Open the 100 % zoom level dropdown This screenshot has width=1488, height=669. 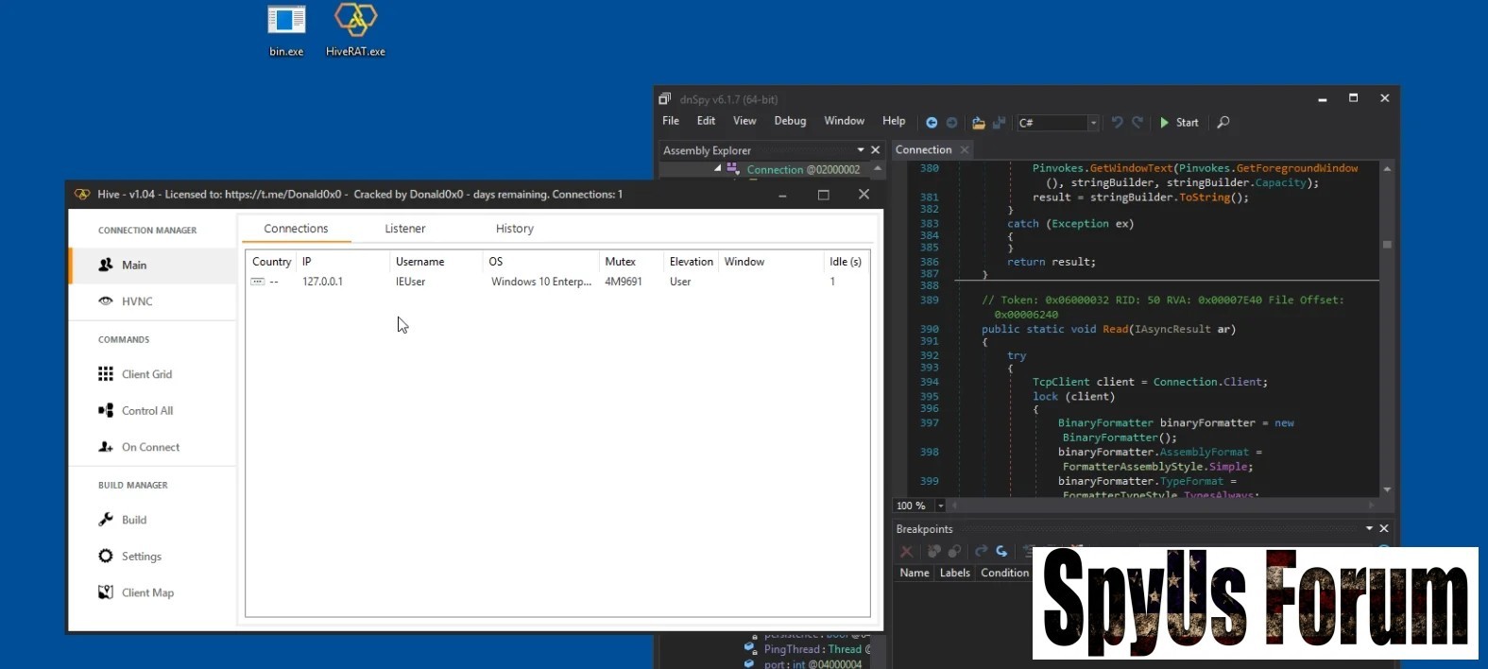pyautogui.click(x=940, y=506)
